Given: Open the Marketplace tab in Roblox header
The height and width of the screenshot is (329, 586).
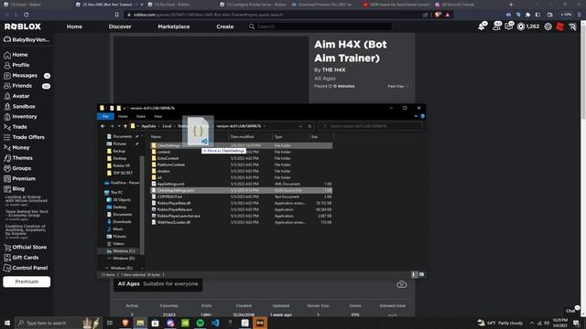Looking at the screenshot, I should tap(173, 27).
